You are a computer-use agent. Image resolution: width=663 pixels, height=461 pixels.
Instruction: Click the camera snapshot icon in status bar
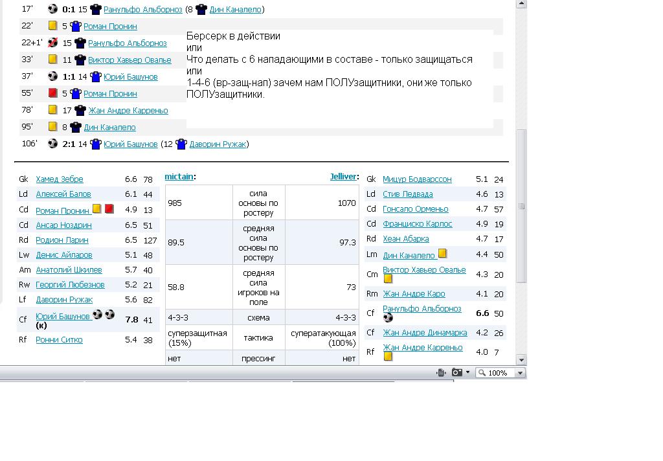click(x=457, y=372)
